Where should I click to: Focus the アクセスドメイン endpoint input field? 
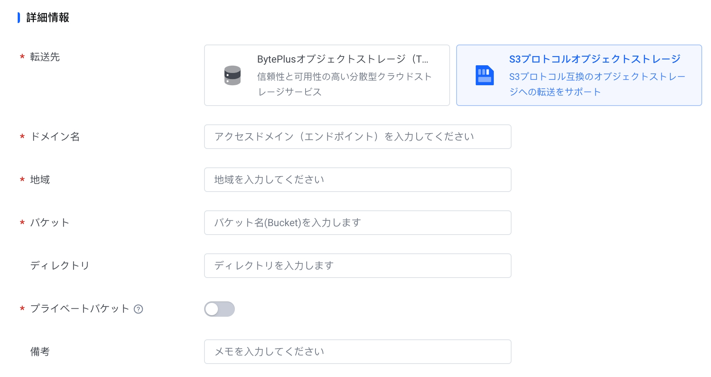tap(358, 137)
